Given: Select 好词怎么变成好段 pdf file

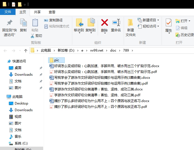Looking at the screenshot, I should (x=103, y=72).
